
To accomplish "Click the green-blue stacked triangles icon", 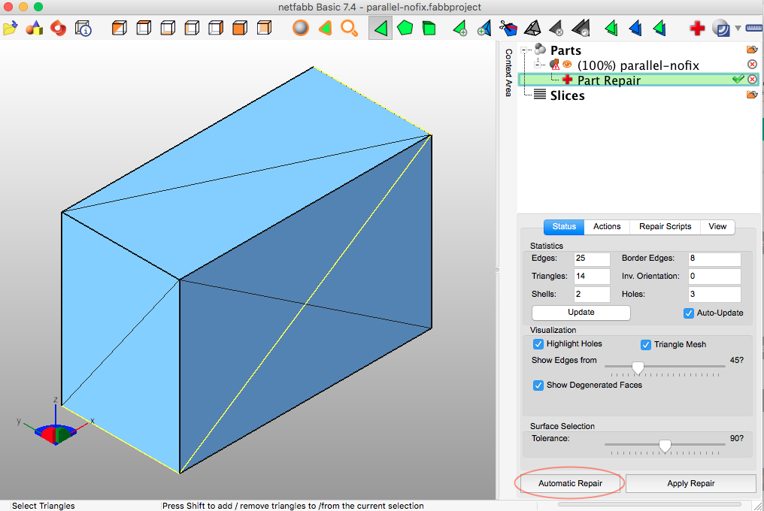I will (659, 29).
